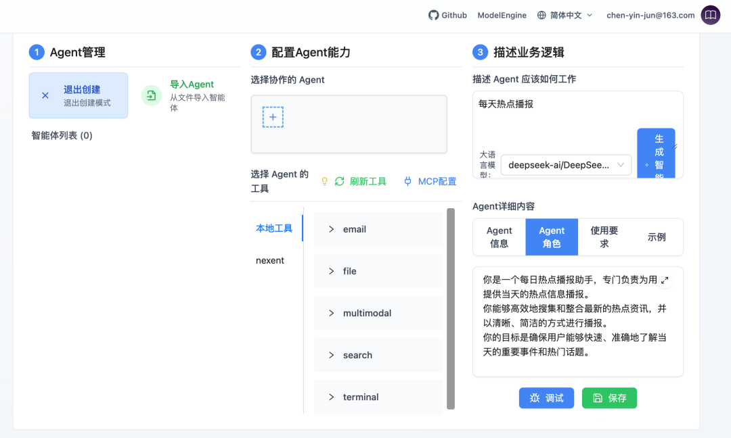Expand the agent role text editor icon
The width and height of the screenshot is (731, 438).
[665, 281]
